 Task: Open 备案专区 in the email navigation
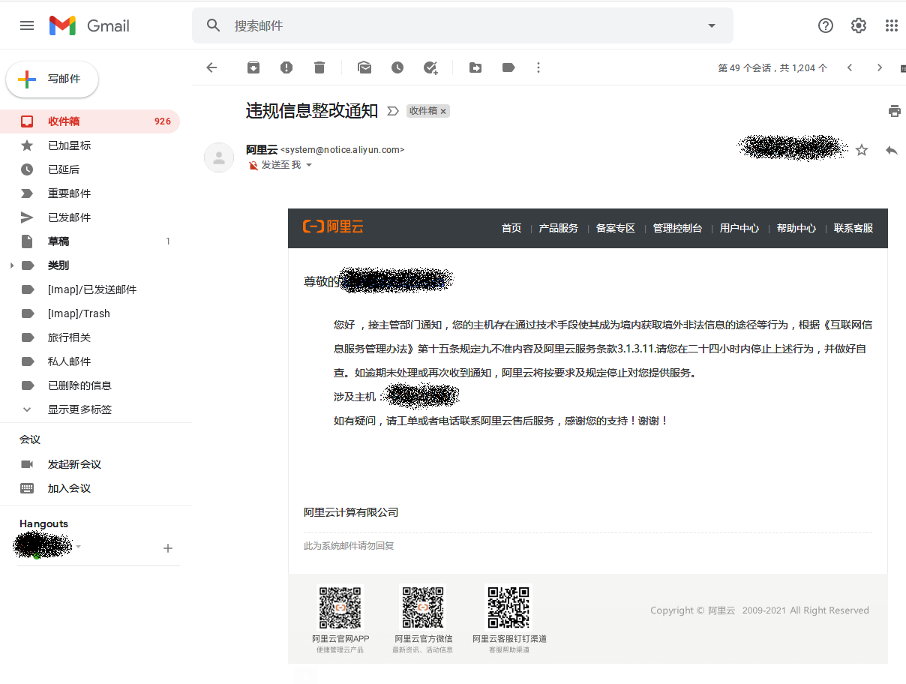[616, 228]
